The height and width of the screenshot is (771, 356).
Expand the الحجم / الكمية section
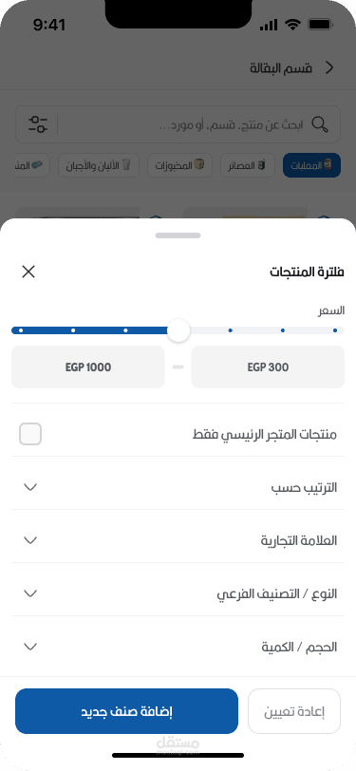(x=178, y=647)
